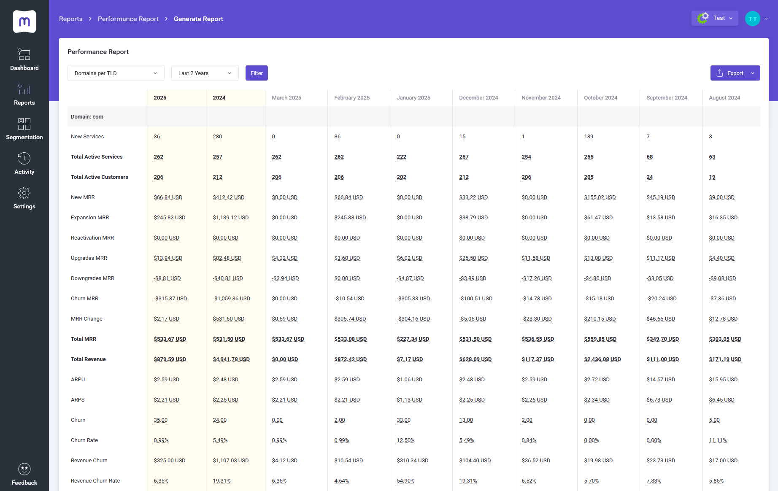Click Total MRR $559.85 USD value

pos(600,339)
